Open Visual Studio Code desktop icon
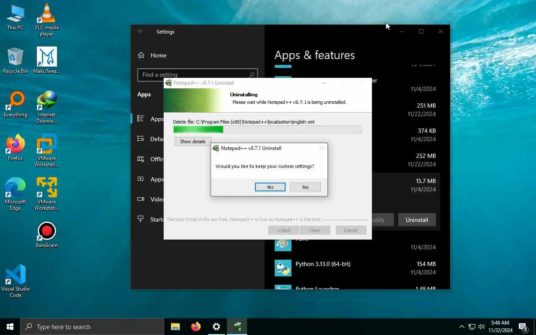536x335 pixels. [15, 281]
